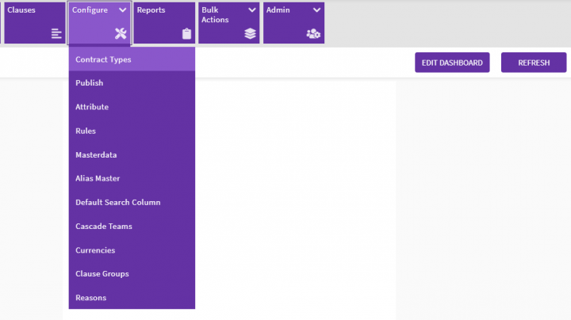Click the Admin users gear icon
571x320 pixels.
313,33
